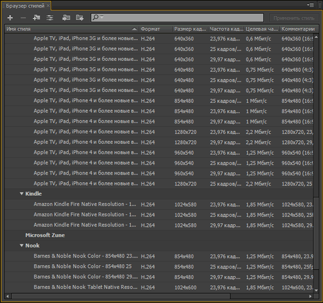The image size is (323, 303).
Task: Select Amazon Kindle Fire preset with 29,97 frame rate
Action: (x=159, y=225)
